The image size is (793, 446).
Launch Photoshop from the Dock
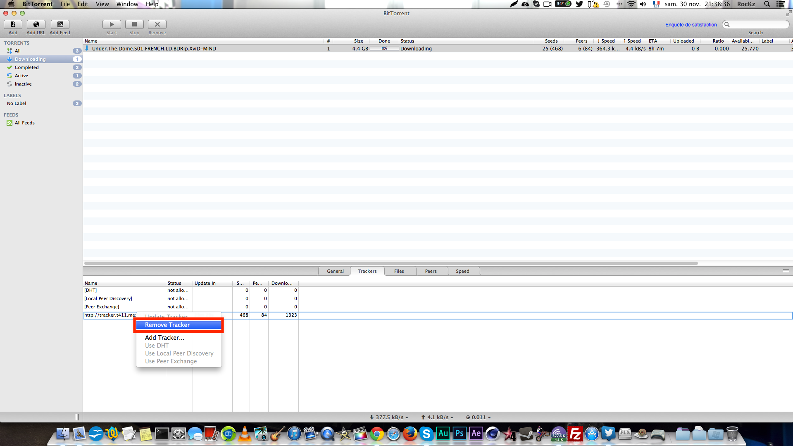pyautogui.click(x=460, y=434)
